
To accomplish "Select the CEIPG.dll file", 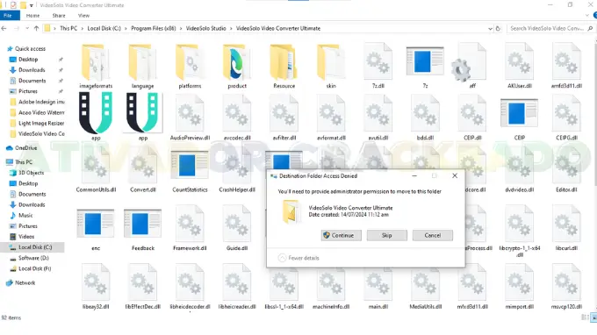I will [566, 118].
